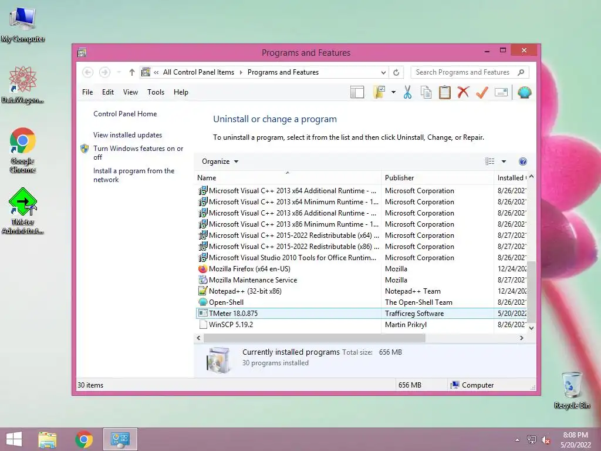
Task: Expand the arrow after All Control Panel Items
Action: 241,72
